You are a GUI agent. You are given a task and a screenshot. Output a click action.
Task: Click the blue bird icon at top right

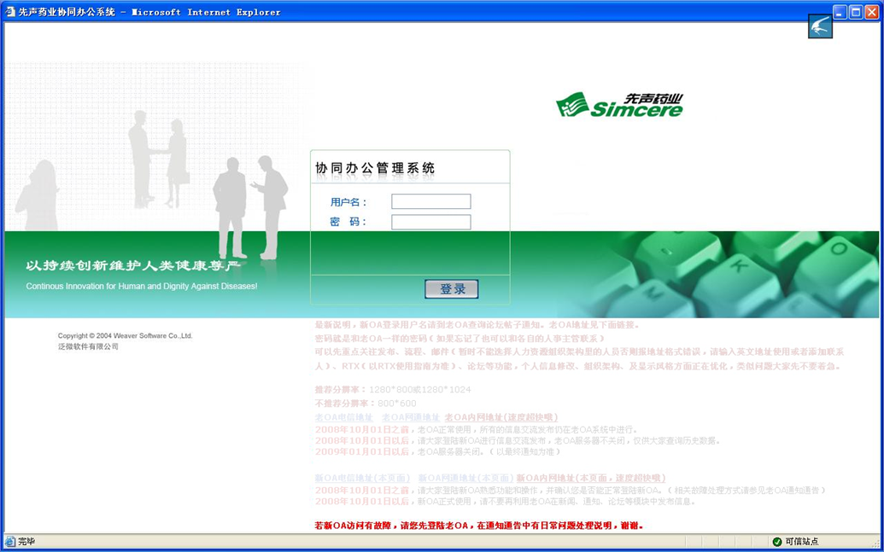820,26
